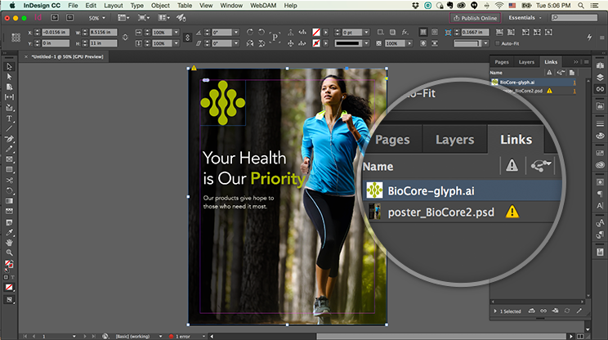Screen dimensions: 608x340
Task: Toggle constrain proportions for scaling
Action: click(188, 38)
